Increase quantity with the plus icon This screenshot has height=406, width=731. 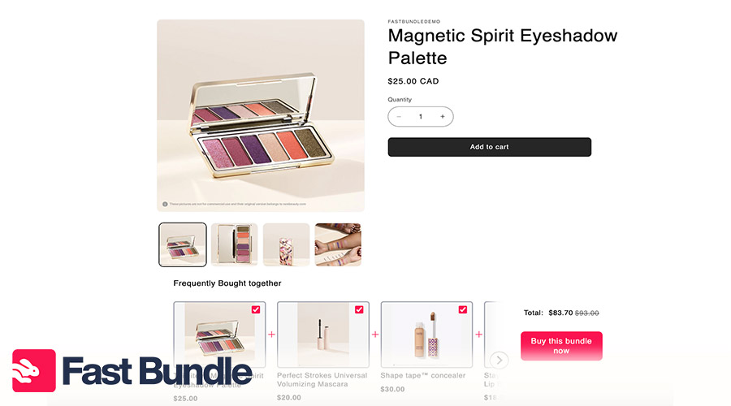point(442,117)
